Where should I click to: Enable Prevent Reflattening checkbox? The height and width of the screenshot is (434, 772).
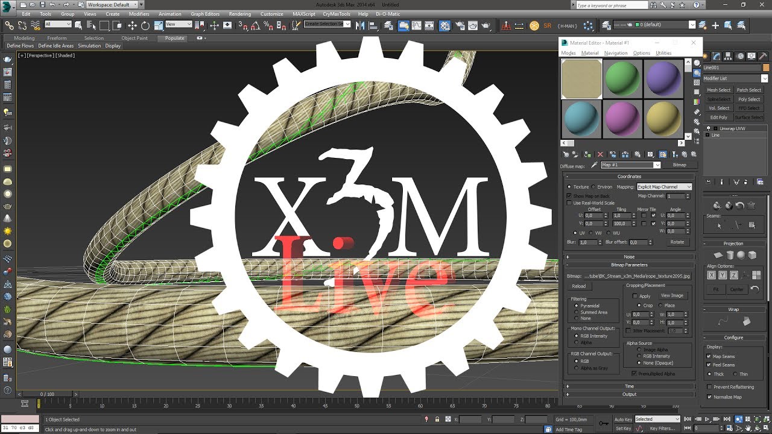[x=709, y=386]
